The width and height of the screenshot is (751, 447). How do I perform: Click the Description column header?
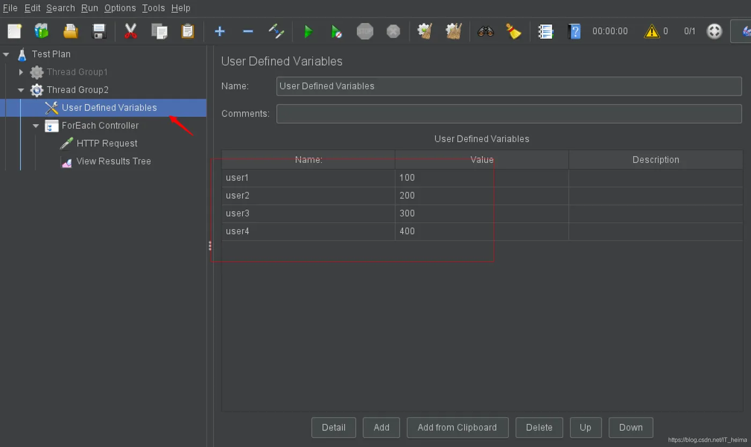tap(656, 160)
